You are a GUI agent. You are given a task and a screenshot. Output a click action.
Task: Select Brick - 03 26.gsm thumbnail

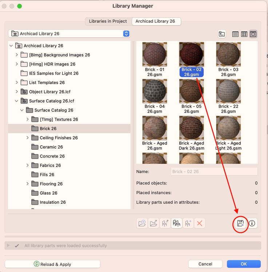point(228,54)
